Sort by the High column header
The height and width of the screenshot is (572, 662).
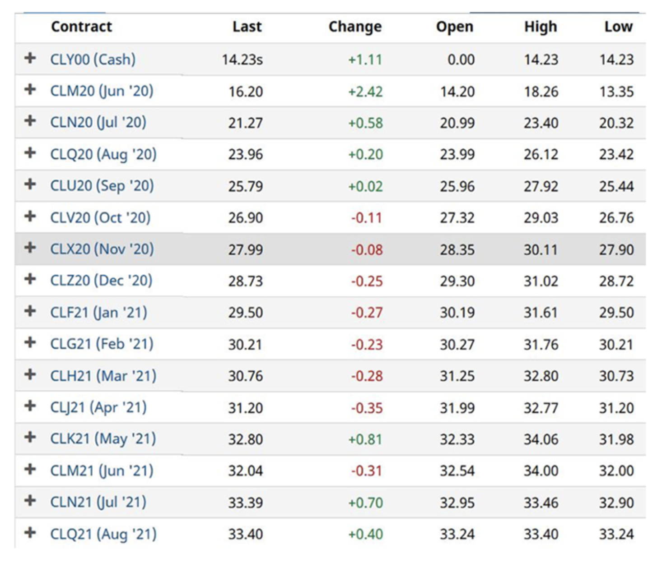pyautogui.click(x=541, y=27)
